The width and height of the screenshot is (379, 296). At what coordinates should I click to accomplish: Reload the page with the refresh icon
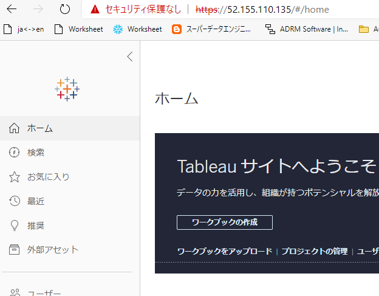click(x=65, y=10)
